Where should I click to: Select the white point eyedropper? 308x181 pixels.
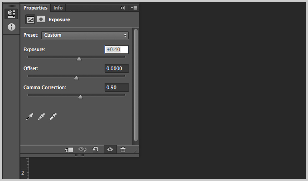point(53,116)
